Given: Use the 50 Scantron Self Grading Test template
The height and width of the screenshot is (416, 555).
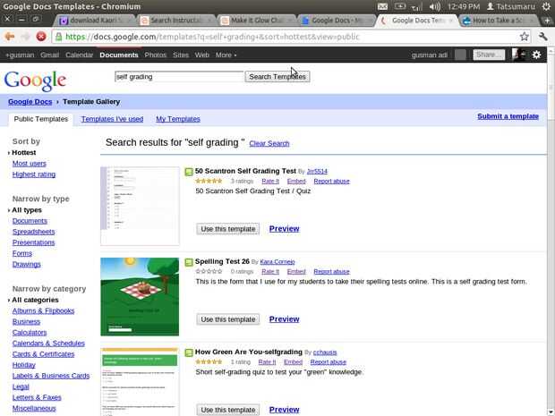Looking at the screenshot, I should (x=228, y=229).
